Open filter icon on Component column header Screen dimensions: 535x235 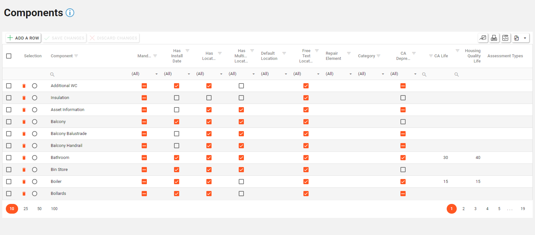coord(76,56)
